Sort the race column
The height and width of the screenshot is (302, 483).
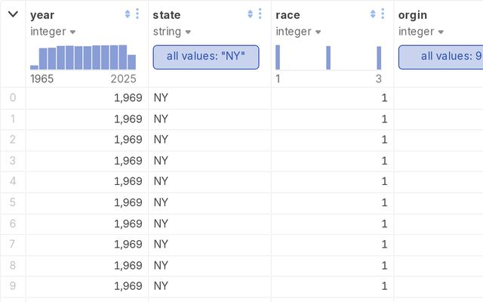tap(373, 14)
